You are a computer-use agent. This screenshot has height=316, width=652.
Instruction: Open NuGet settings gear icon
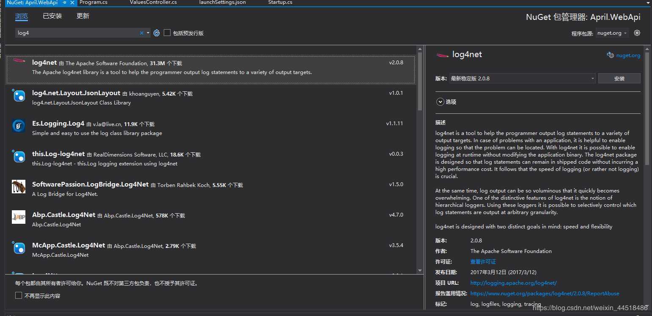(637, 33)
